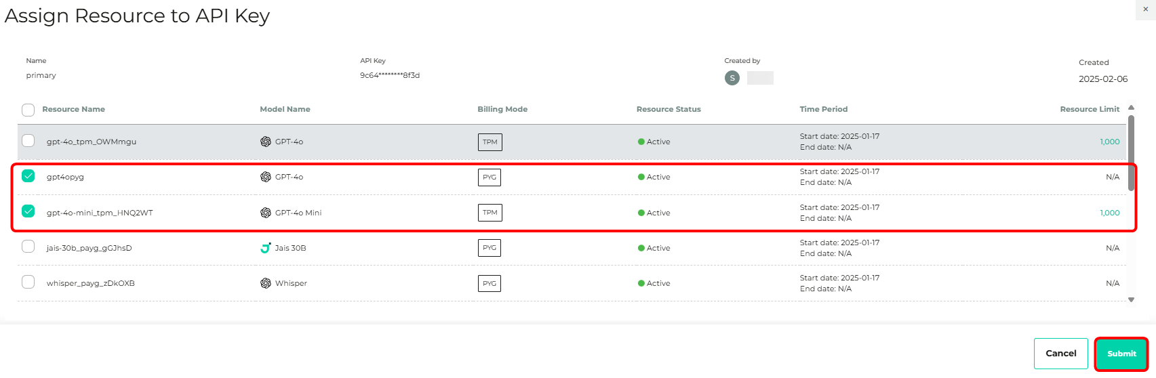Click the PYG badge in whisper_payg_zDkOXB row

490,283
